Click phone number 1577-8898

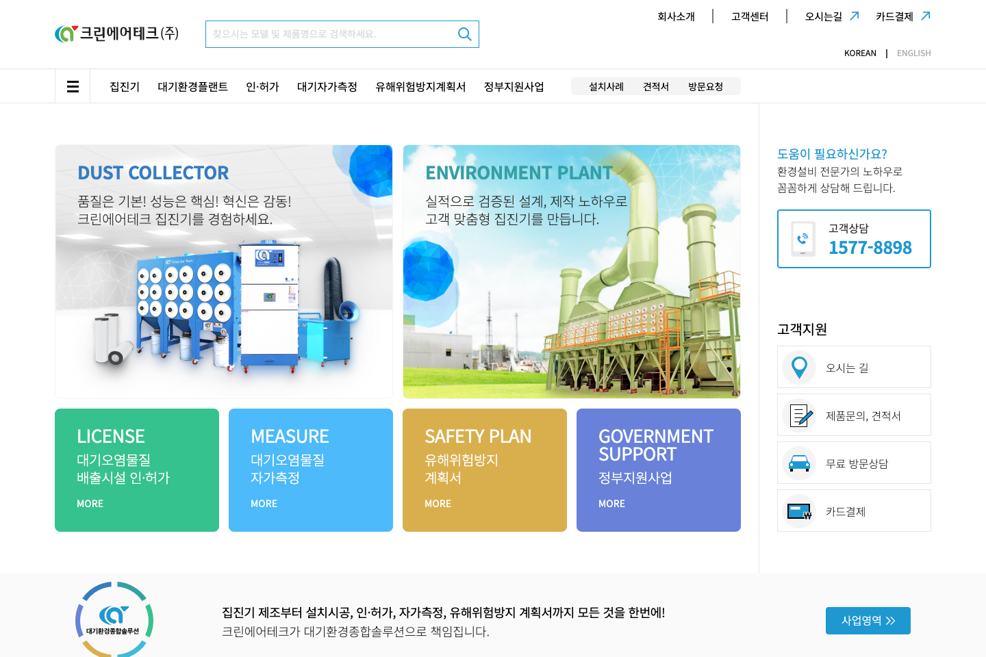click(870, 248)
